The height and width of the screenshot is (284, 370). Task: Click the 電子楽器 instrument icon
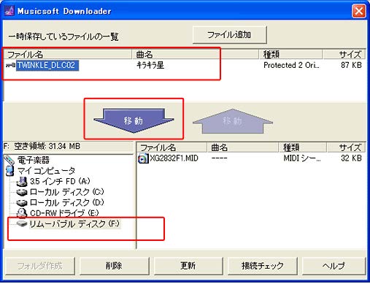(x=9, y=160)
